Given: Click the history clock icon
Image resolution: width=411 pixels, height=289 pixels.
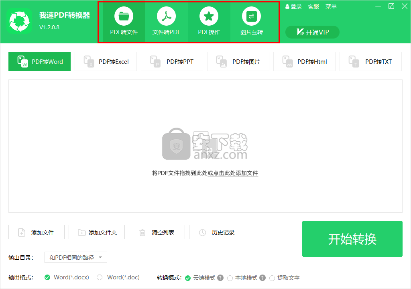Looking at the screenshot, I should pyautogui.click(x=202, y=232).
